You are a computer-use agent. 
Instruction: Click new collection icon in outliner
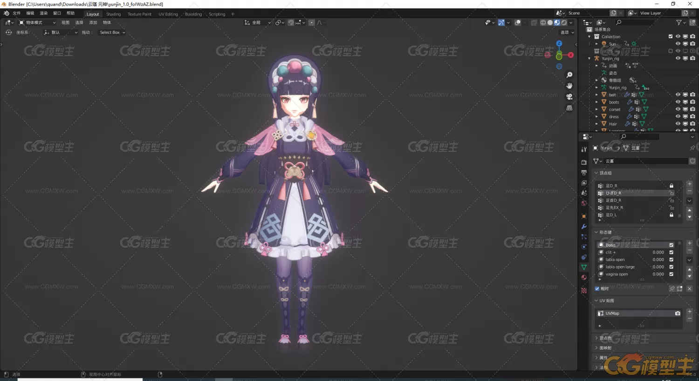tap(692, 22)
